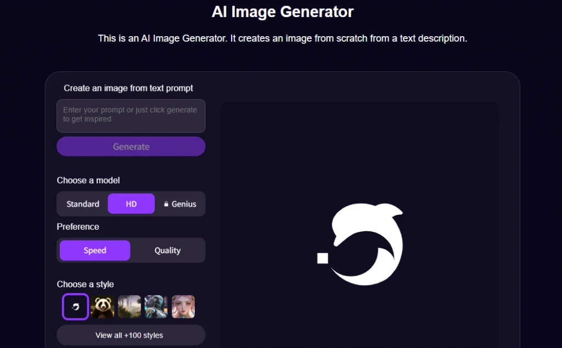Switch model to Standard
This screenshot has width=562, height=348.
click(83, 204)
